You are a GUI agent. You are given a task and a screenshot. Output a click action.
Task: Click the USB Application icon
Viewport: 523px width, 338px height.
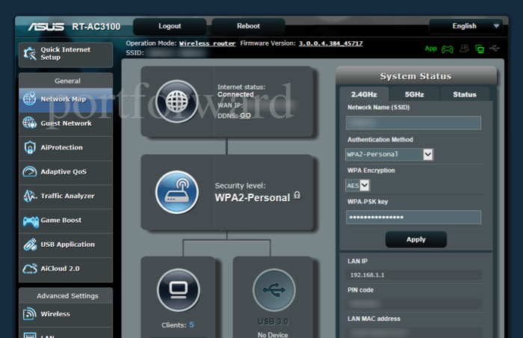(x=30, y=245)
